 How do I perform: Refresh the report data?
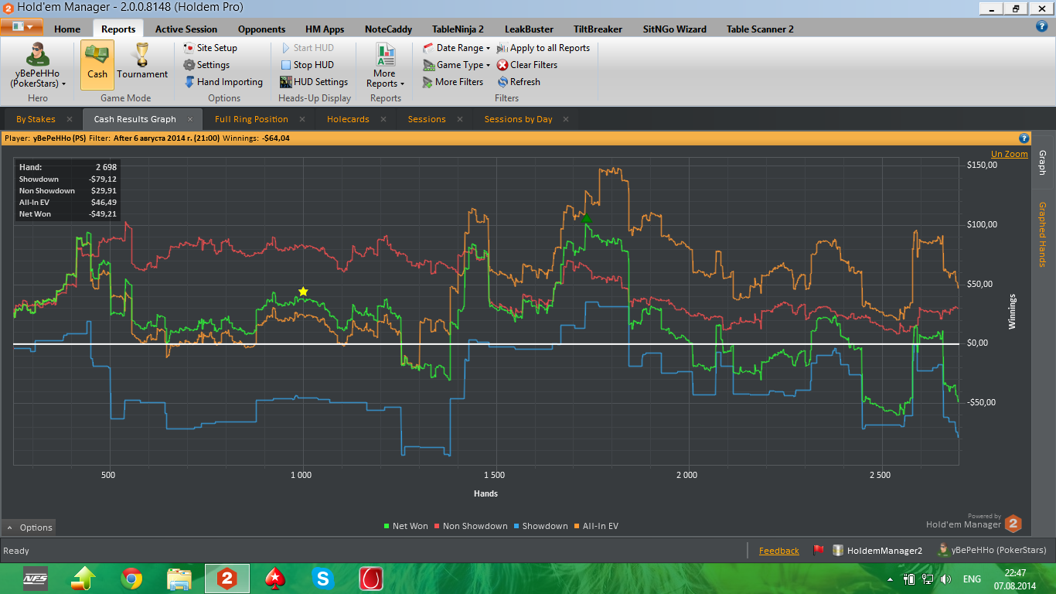(519, 82)
